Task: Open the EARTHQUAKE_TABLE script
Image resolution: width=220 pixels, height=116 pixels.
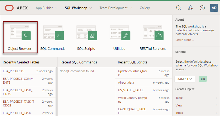Action: (132, 111)
